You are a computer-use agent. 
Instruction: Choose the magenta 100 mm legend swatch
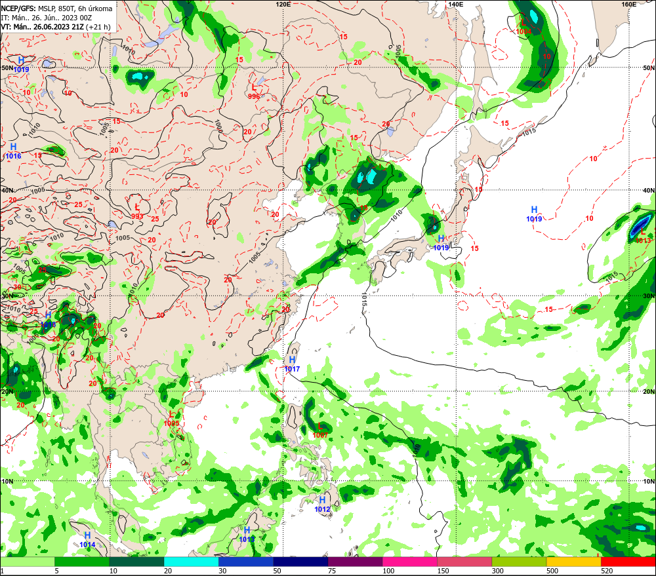click(410, 562)
